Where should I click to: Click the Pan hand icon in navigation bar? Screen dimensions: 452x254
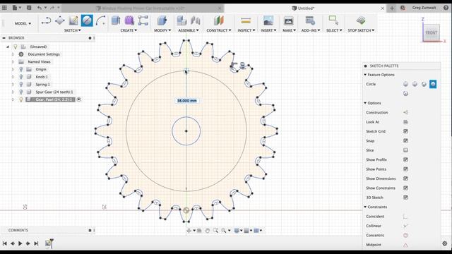[x=207, y=231]
